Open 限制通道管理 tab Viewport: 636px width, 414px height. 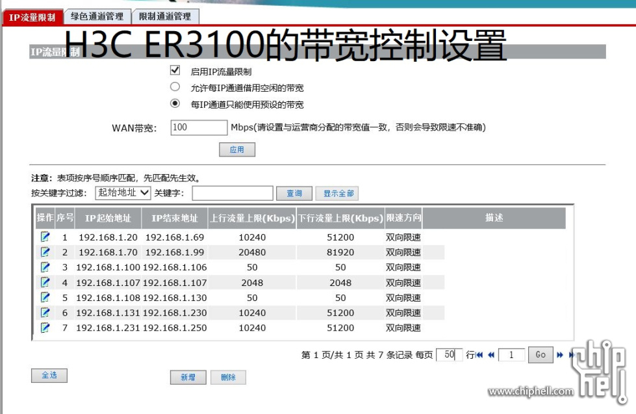[x=165, y=17]
